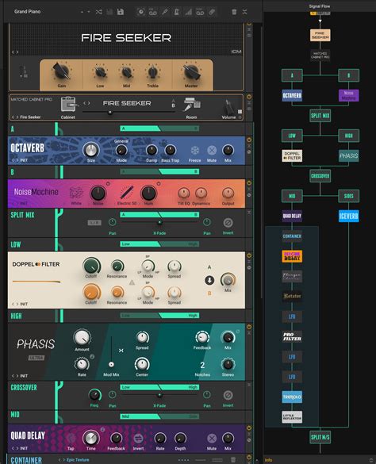Switch Phasis to the next preset from INIT
376x464 pixels.
pos(17,376)
